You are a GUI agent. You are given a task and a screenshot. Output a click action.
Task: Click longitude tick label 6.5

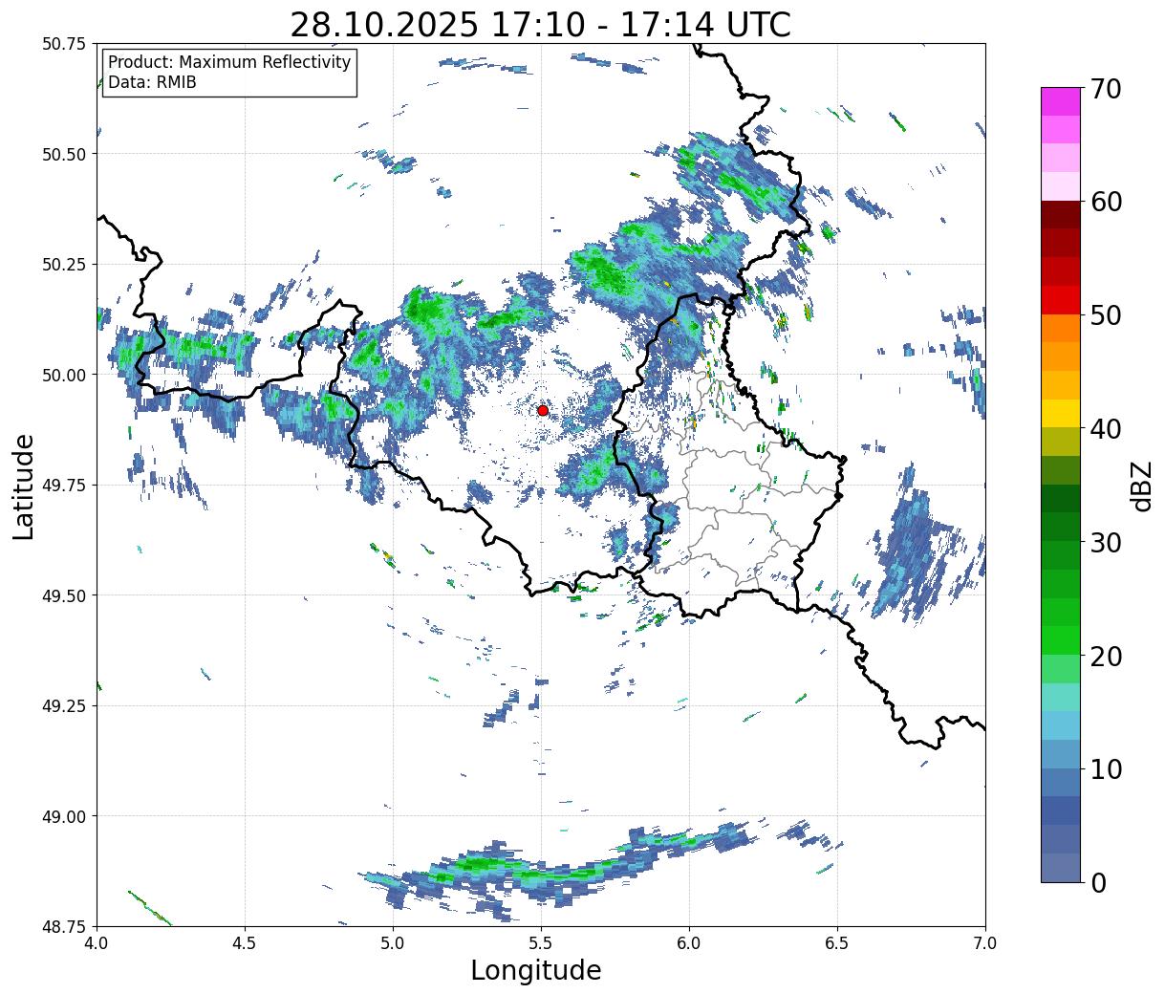[x=837, y=942]
